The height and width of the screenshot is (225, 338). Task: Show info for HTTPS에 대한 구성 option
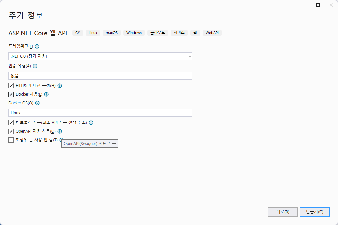pyautogui.click(x=60, y=86)
